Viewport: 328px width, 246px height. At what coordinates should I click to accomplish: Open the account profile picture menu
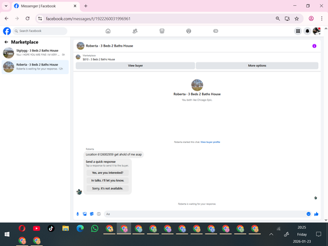pos(317,31)
